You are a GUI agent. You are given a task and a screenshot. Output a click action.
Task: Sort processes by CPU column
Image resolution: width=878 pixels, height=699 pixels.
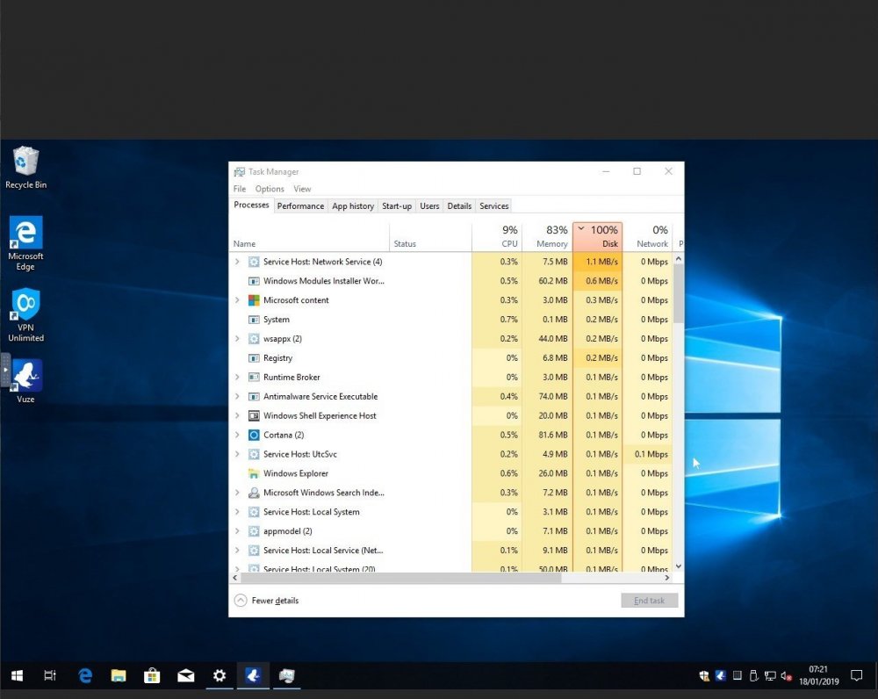497,236
